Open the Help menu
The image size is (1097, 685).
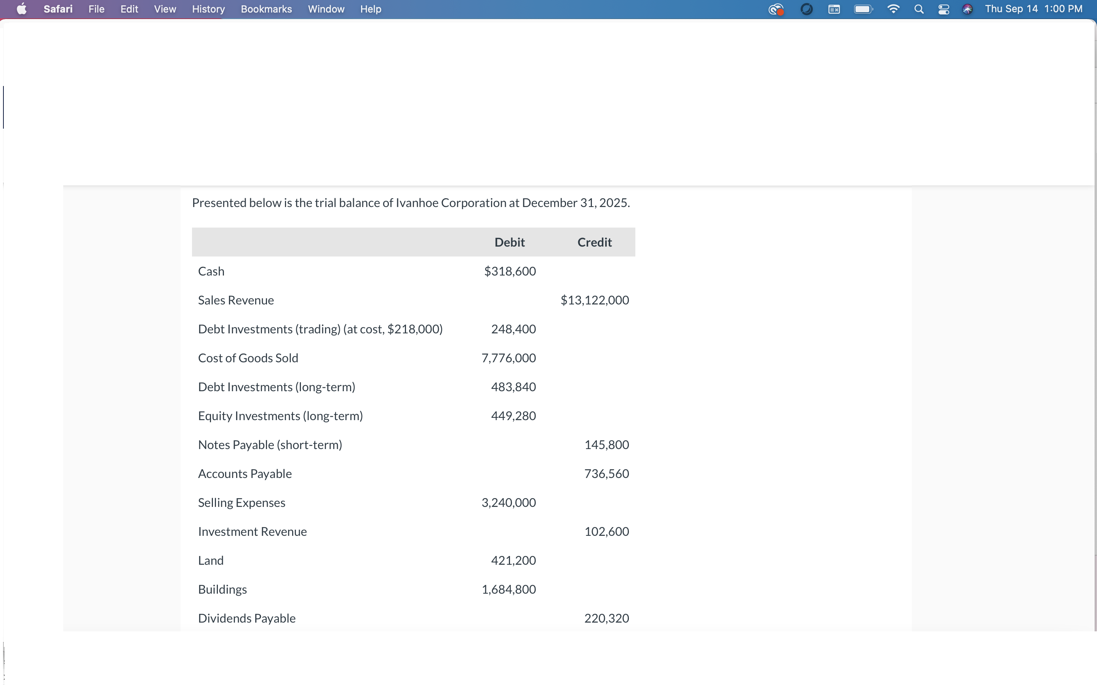point(370,9)
